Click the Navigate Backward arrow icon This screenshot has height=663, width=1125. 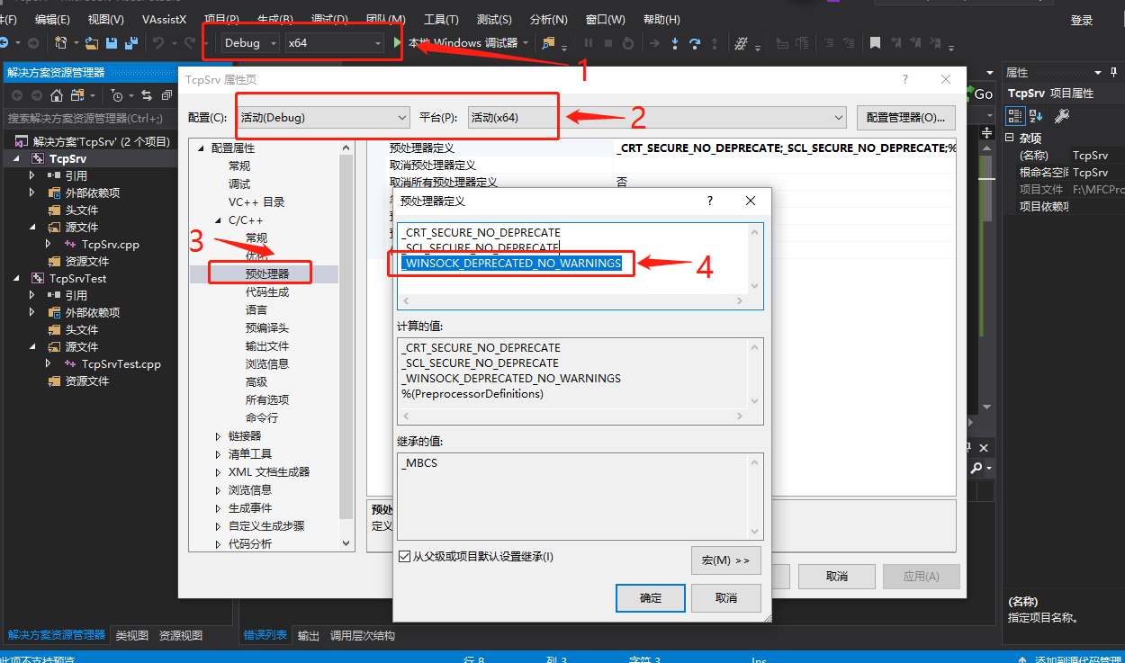pos(4,42)
